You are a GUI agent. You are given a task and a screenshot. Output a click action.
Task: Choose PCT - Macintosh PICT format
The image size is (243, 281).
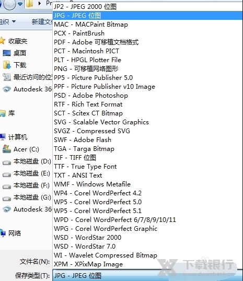[147, 51]
